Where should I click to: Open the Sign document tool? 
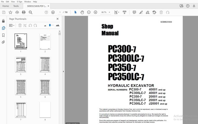point(148,12)
